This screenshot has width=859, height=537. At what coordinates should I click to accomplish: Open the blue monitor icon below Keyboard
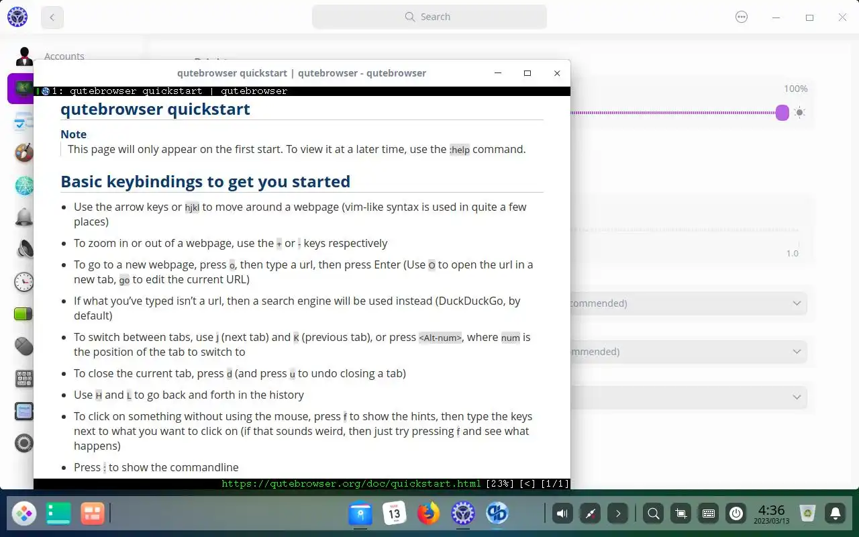pyautogui.click(x=24, y=411)
